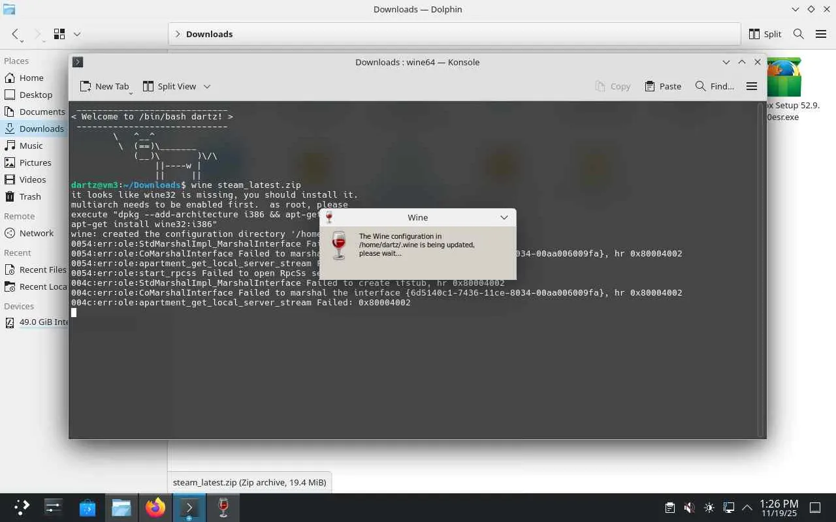836x522 pixels.
Task: Open Videos in Places sidebar
Action: [x=34, y=179]
